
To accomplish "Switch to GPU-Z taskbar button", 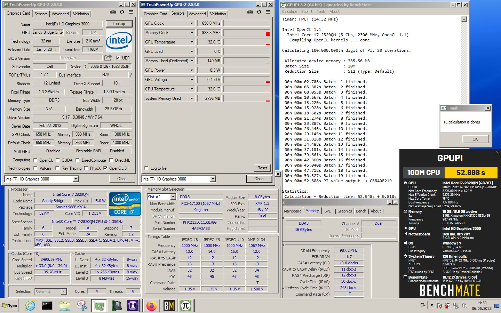I will 99,306.
